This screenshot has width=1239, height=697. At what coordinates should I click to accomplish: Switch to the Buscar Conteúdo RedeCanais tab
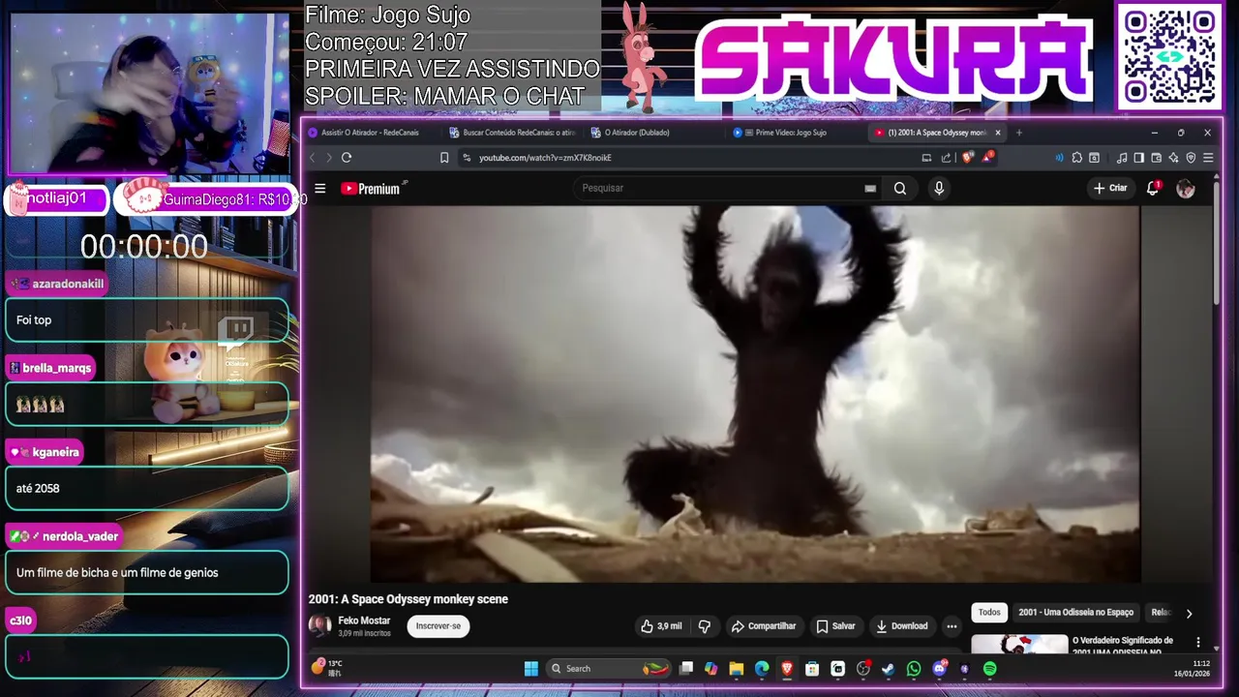tap(513, 133)
